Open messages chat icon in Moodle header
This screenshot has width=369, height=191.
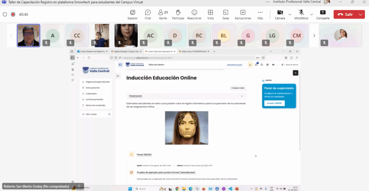click(262, 65)
